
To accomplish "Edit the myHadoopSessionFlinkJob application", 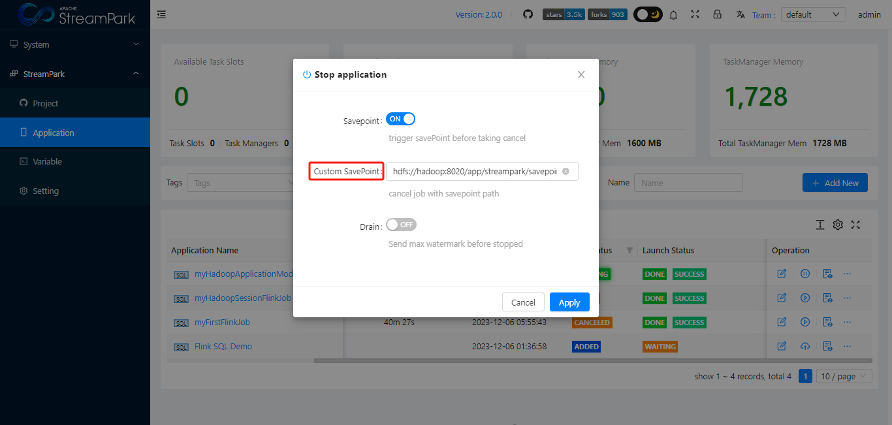I will (782, 298).
